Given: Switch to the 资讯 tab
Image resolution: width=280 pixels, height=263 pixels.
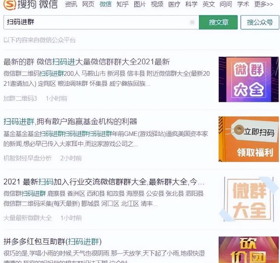Looking at the screenshot, I should pyautogui.click(x=71, y=4).
